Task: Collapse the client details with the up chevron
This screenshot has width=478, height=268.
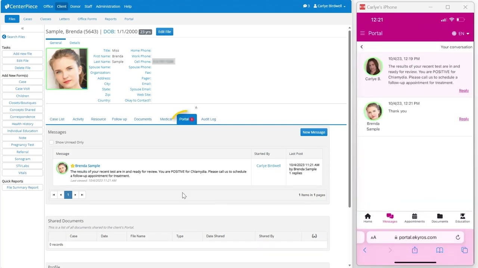Action: click(x=196, y=108)
